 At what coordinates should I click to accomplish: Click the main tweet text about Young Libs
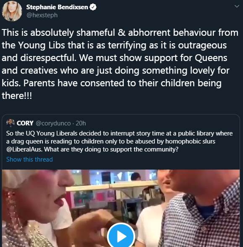click(120, 64)
